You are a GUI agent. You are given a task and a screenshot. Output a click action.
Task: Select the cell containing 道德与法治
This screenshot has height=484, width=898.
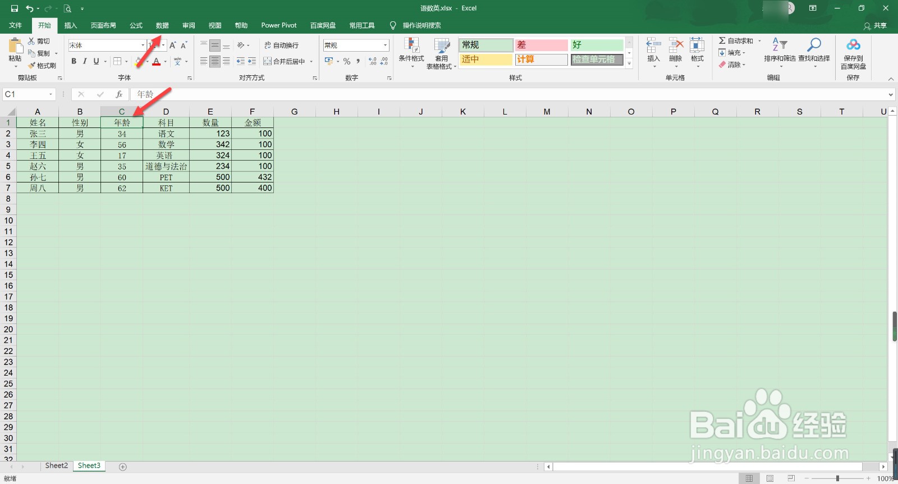[166, 166]
